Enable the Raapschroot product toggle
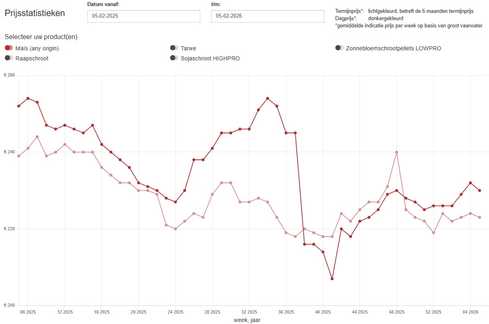Viewport: 489px width, 324px height. click(9, 58)
